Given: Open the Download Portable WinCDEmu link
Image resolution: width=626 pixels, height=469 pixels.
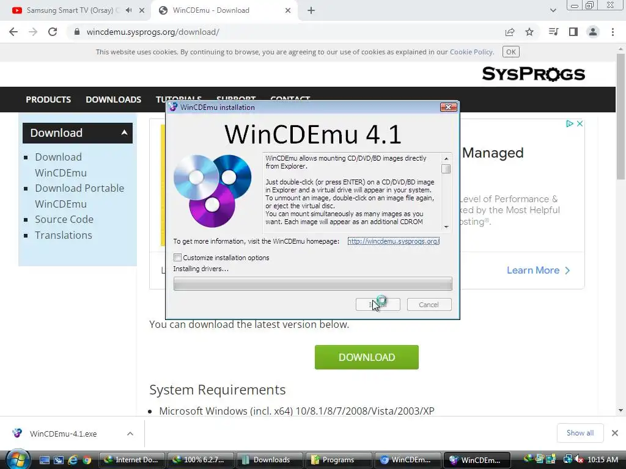Looking at the screenshot, I should coord(79,196).
